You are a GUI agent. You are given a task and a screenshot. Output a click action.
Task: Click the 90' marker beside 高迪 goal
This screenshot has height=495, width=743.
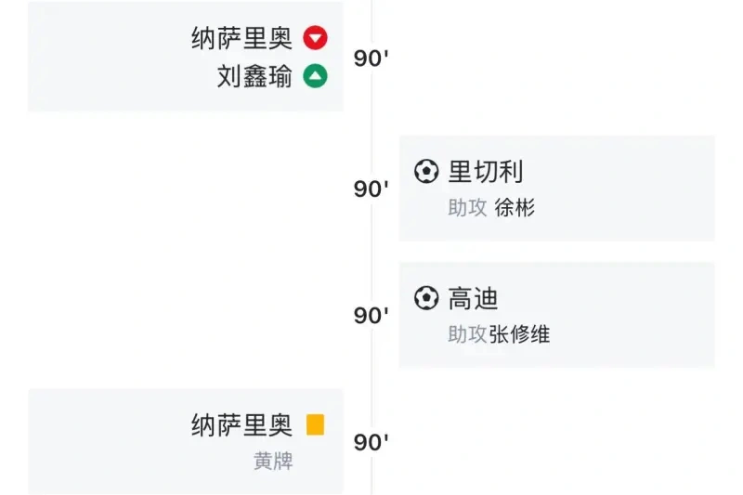tap(371, 316)
